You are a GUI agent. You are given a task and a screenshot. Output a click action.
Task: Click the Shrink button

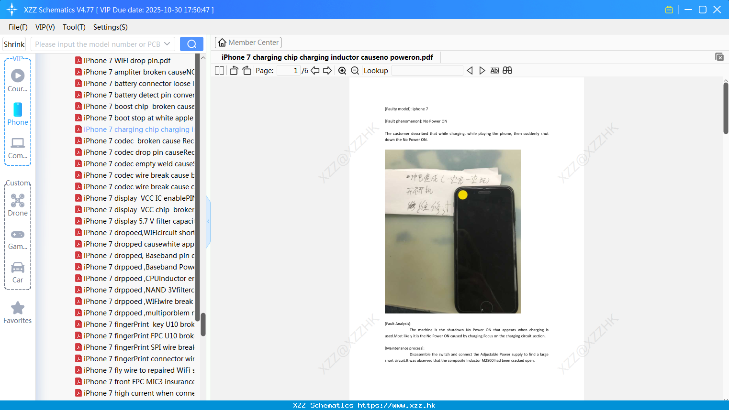pos(14,44)
